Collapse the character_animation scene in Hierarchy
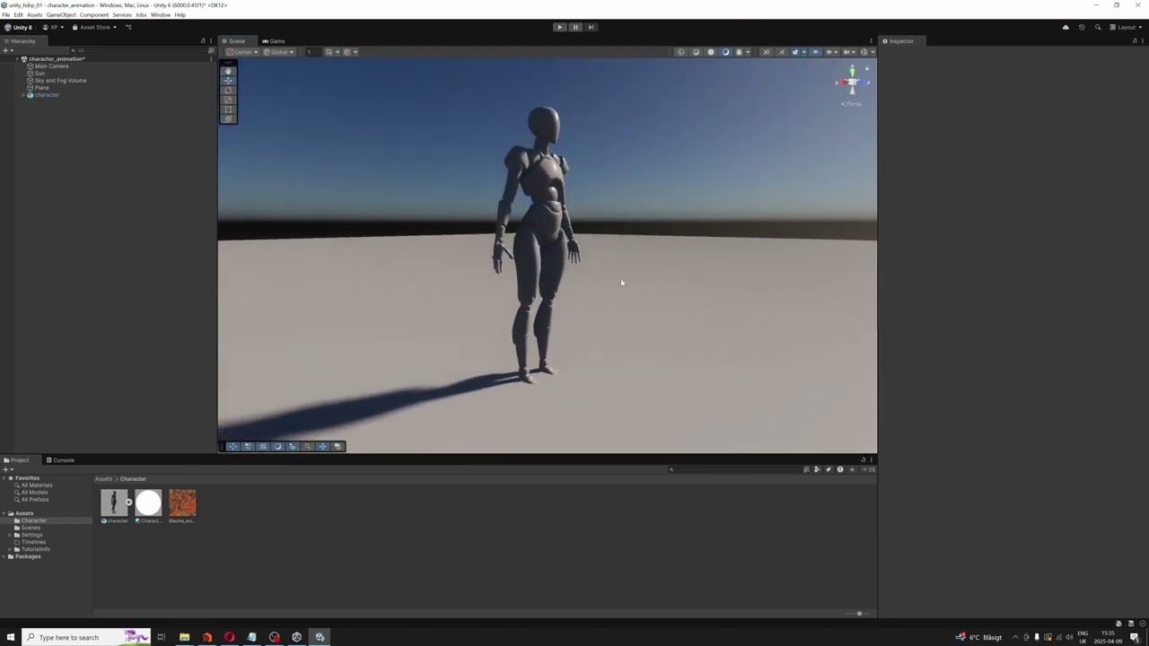The image size is (1149, 646). [x=17, y=59]
